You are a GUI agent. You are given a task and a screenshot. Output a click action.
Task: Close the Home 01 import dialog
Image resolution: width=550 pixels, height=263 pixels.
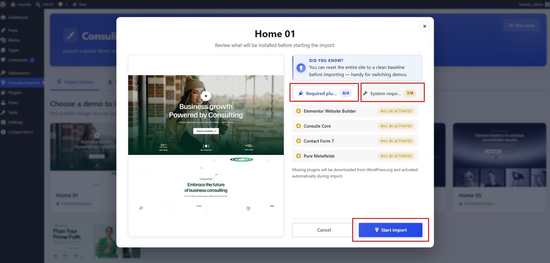point(425,26)
